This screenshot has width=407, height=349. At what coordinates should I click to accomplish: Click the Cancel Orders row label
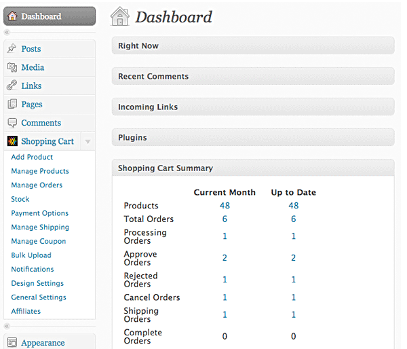(152, 297)
